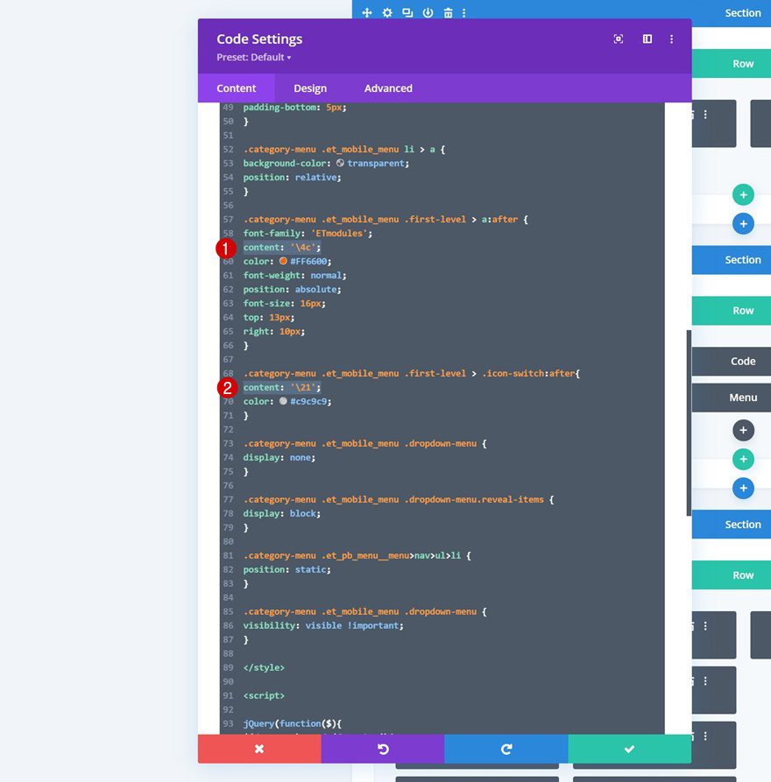
Task: Select the Menu module label on the right
Action: [742, 398]
